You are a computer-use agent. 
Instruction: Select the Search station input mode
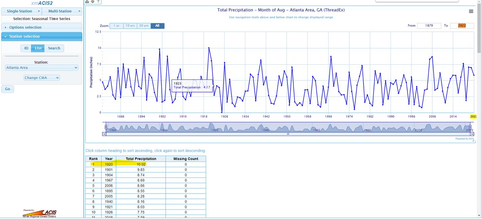click(54, 48)
